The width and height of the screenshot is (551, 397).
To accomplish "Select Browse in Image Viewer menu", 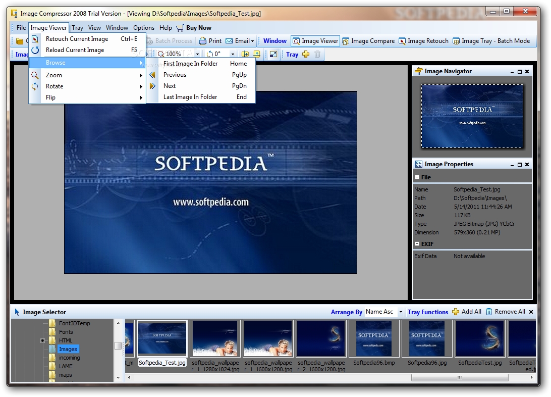I will [x=87, y=63].
